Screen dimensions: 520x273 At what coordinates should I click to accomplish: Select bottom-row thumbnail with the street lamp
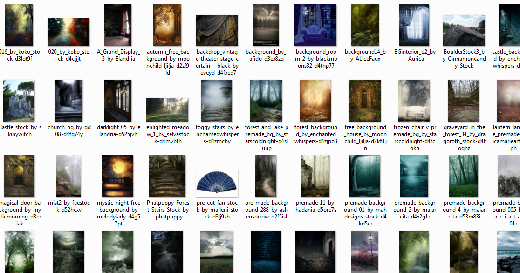(364, 252)
